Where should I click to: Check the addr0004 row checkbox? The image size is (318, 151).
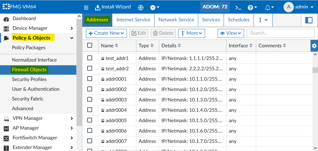(90, 110)
